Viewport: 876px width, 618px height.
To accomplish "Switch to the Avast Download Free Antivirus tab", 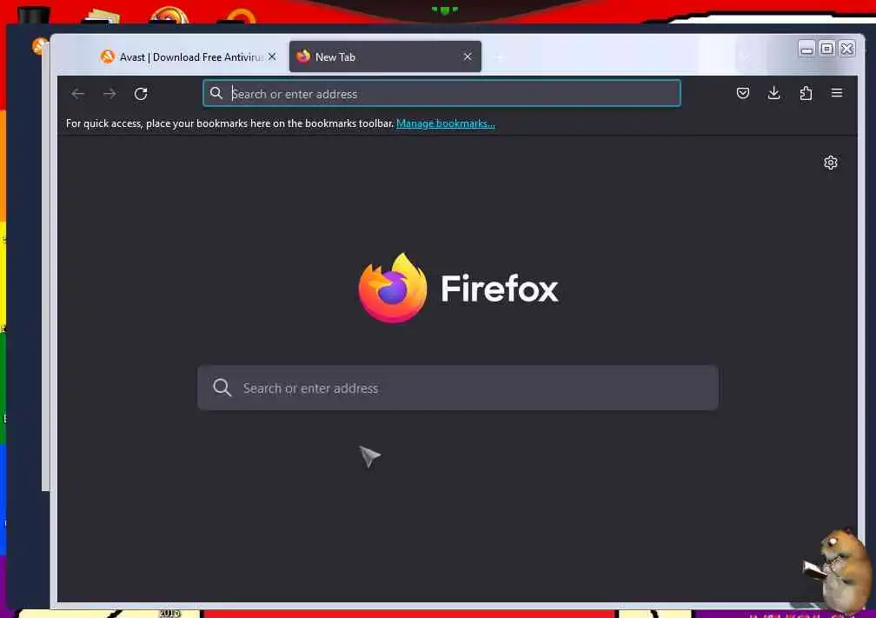I will point(189,57).
